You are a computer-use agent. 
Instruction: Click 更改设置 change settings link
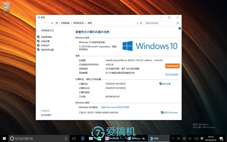pos(166,84)
